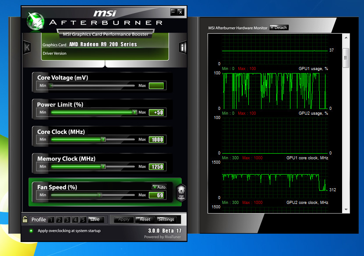This screenshot has height=256, width=364.
Task: Select profile slot 3
Action: [x=67, y=220]
